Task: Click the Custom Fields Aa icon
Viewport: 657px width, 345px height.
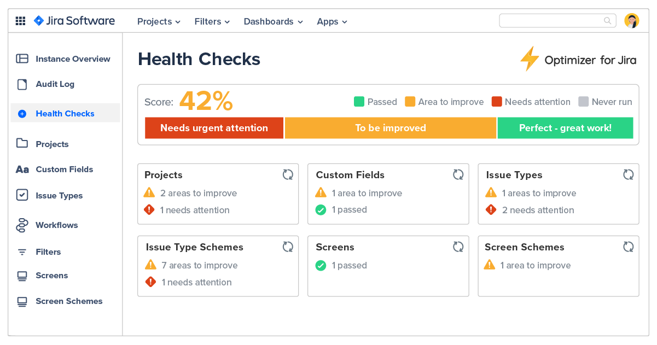Action: (22, 169)
